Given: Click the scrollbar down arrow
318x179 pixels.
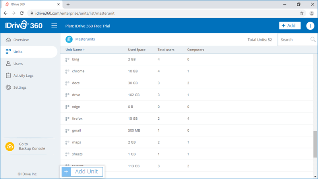Looking at the screenshot, I should coord(315,177).
